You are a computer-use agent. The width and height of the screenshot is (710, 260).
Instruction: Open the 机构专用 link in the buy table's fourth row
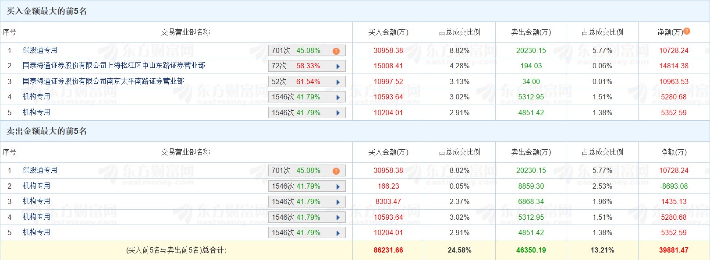click(36, 97)
